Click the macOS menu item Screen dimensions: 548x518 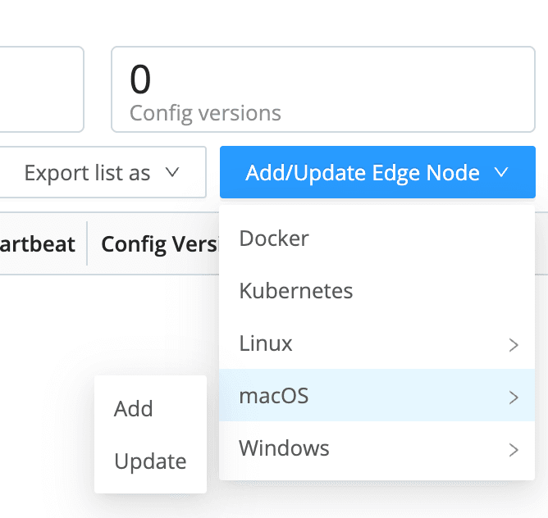pos(274,396)
